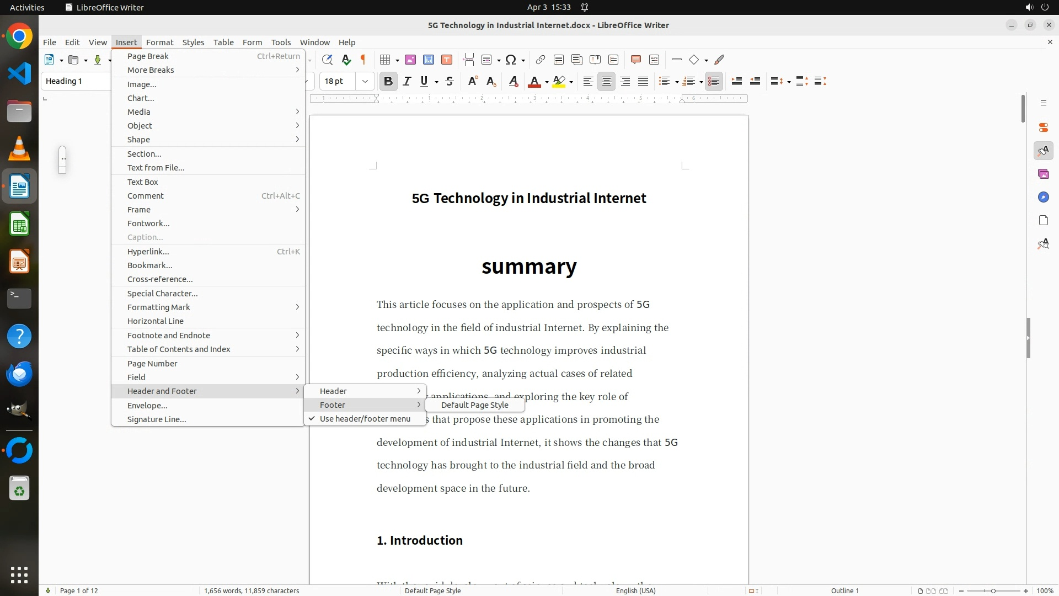Viewport: 1059px width, 596px height.
Task: Click the Italic formatting icon
Action: click(x=407, y=81)
